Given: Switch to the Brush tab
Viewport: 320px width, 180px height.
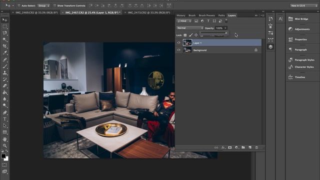Looking at the screenshot, I should (192, 15).
